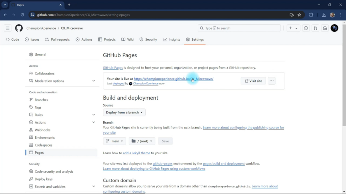Image resolution: width=346 pixels, height=194 pixels.
Task: Click the plus create-new icon
Action: click(290, 28)
